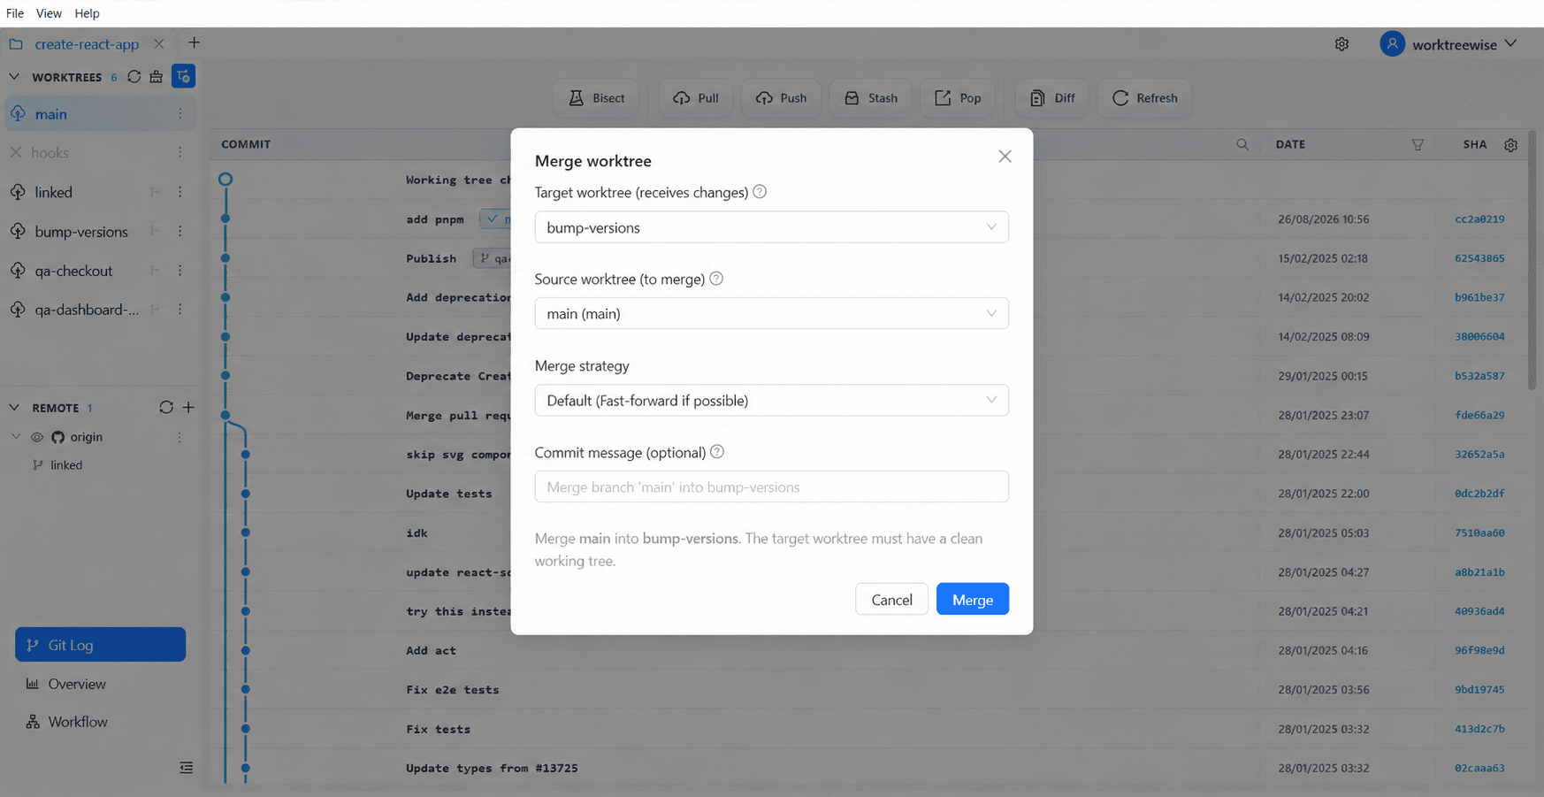
Task: Open the origin remote options menu
Action: click(180, 437)
